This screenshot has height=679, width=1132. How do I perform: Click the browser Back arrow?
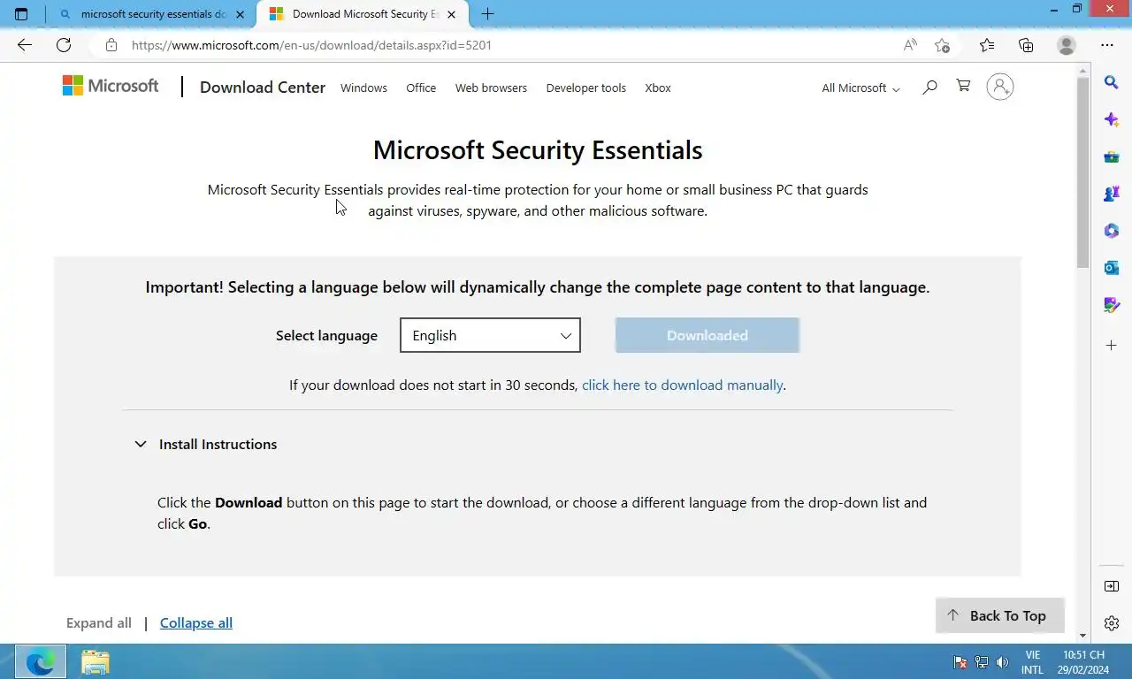[x=24, y=45]
